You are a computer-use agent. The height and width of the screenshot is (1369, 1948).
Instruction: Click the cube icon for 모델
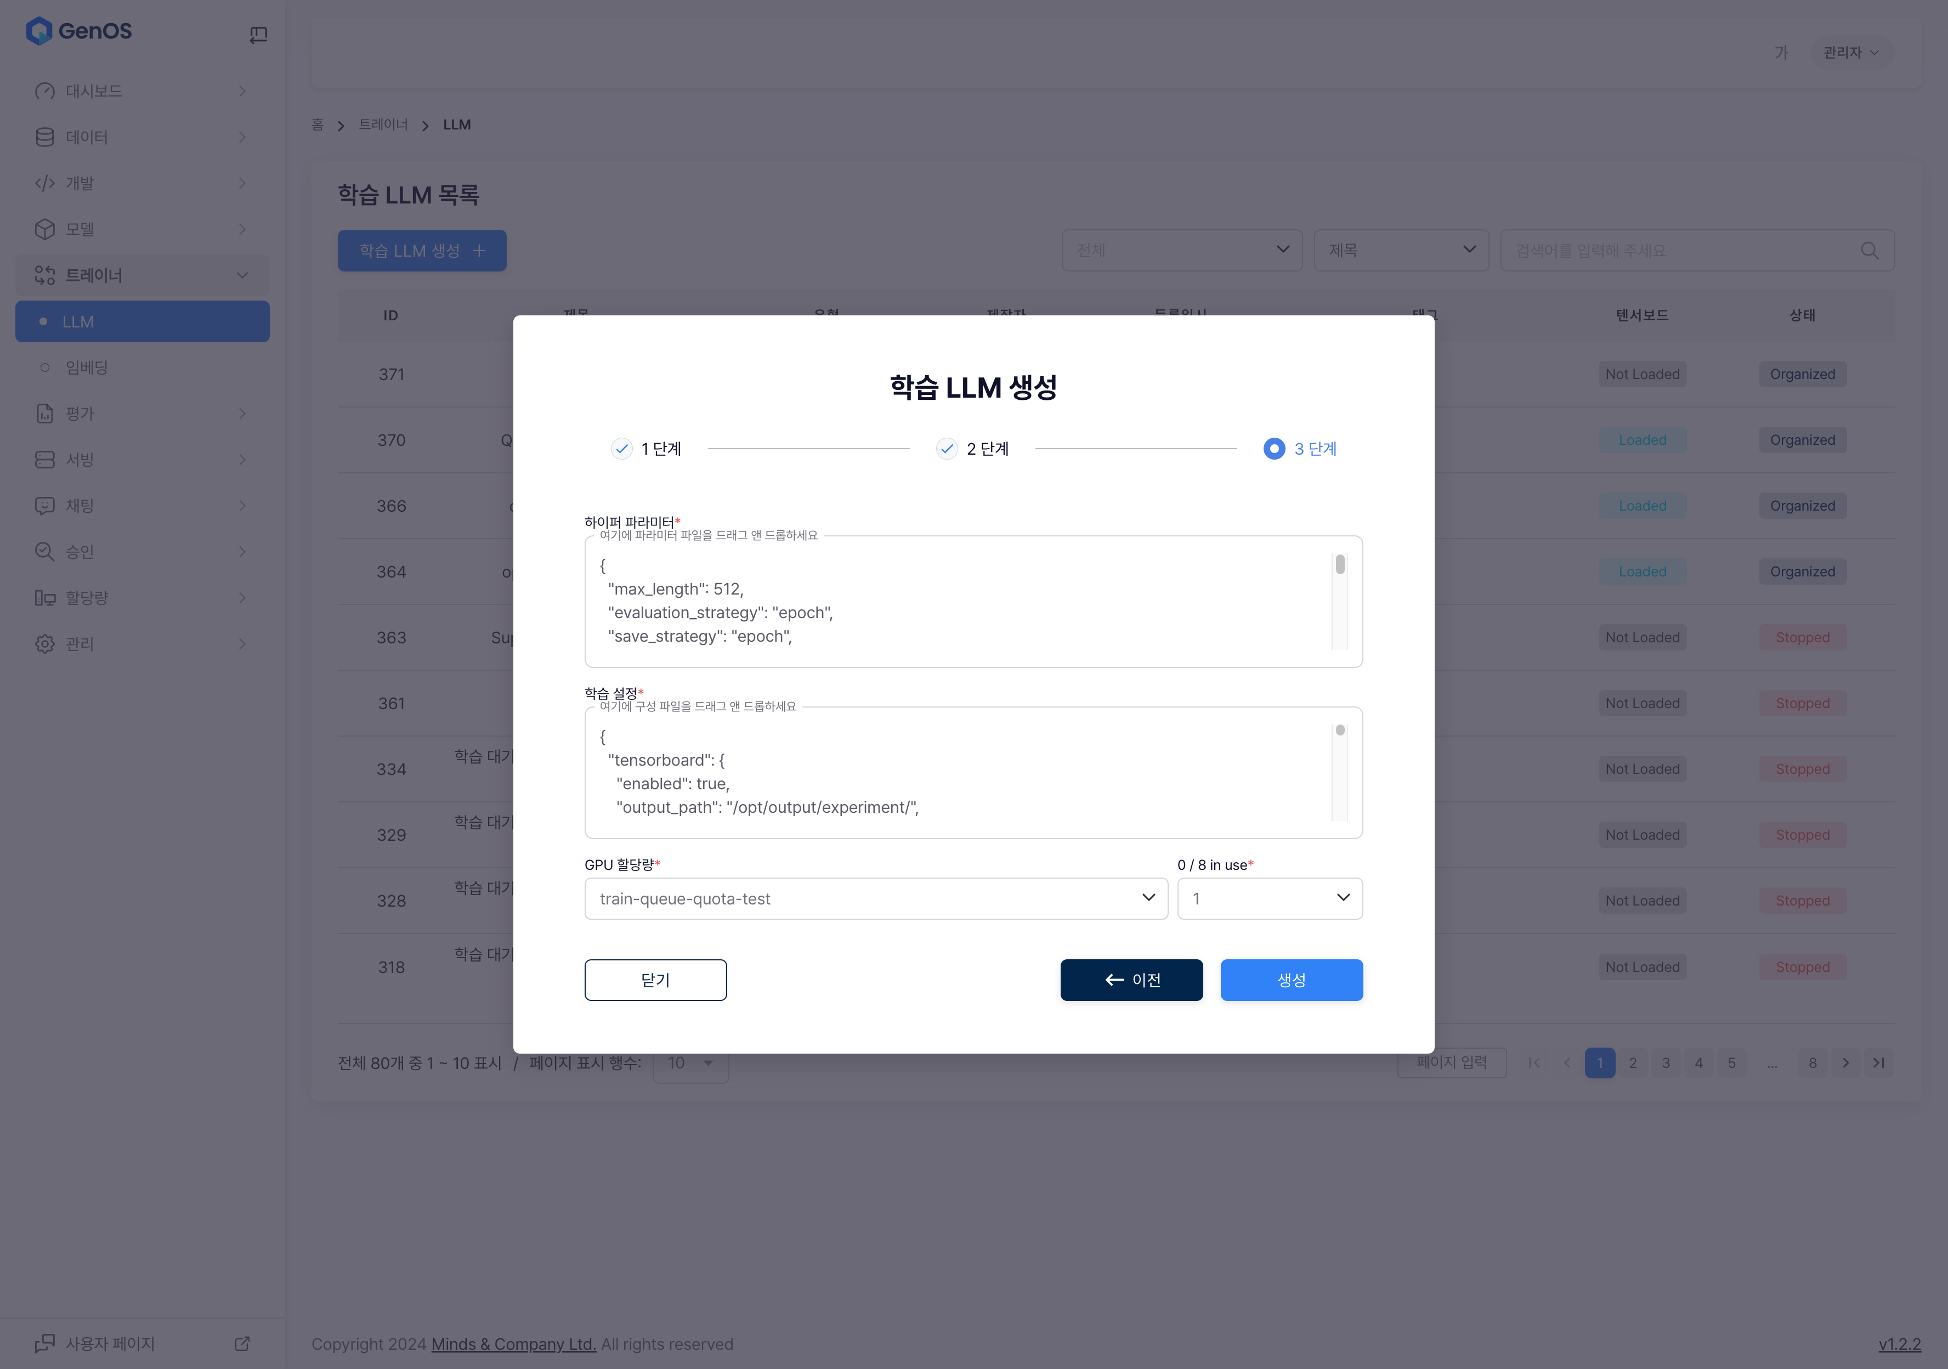tap(45, 229)
